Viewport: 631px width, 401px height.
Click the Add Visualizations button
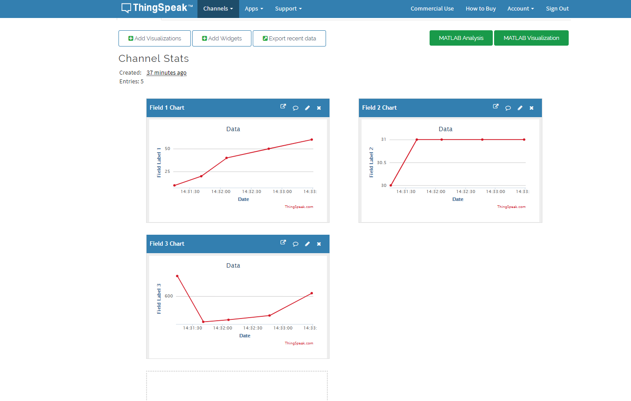click(154, 39)
